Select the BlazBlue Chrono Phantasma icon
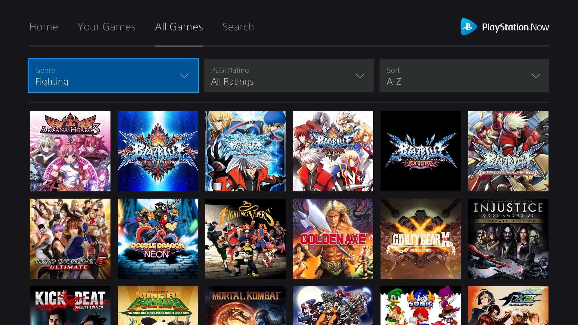The height and width of the screenshot is (325, 578). point(158,151)
